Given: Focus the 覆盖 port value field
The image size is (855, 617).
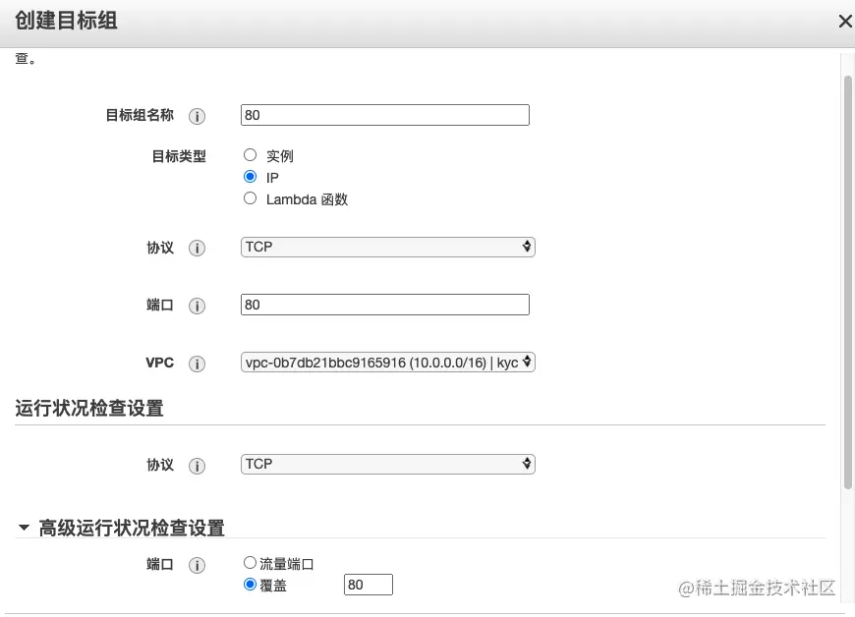Looking at the screenshot, I should 369,585.
